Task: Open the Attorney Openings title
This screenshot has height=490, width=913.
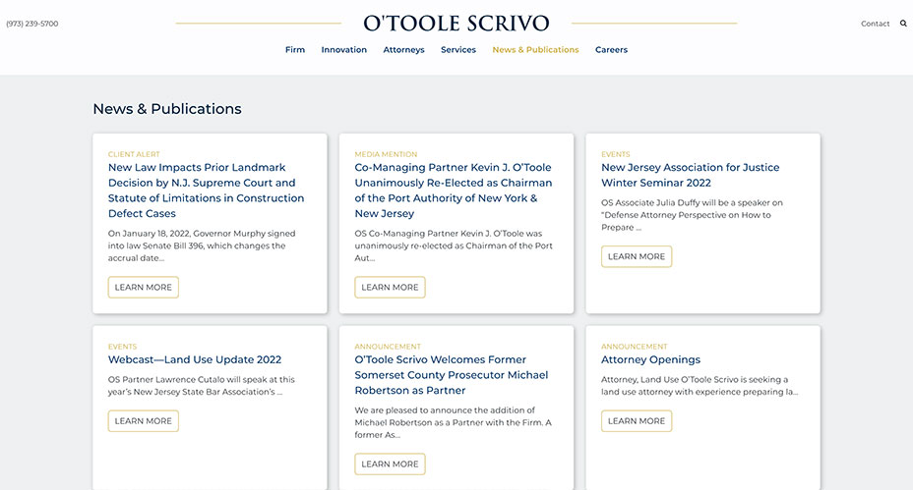Action: (650, 359)
